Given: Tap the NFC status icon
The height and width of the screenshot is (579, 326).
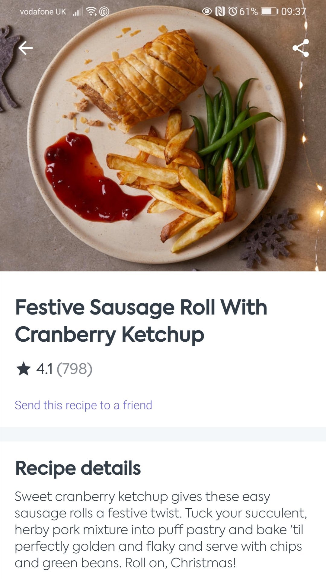Looking at the screenshot, I should [x=220, y=12].
